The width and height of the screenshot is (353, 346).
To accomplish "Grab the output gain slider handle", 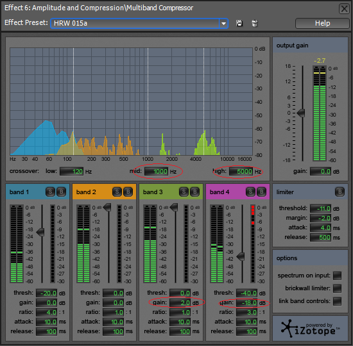I will tap(301, 113).
